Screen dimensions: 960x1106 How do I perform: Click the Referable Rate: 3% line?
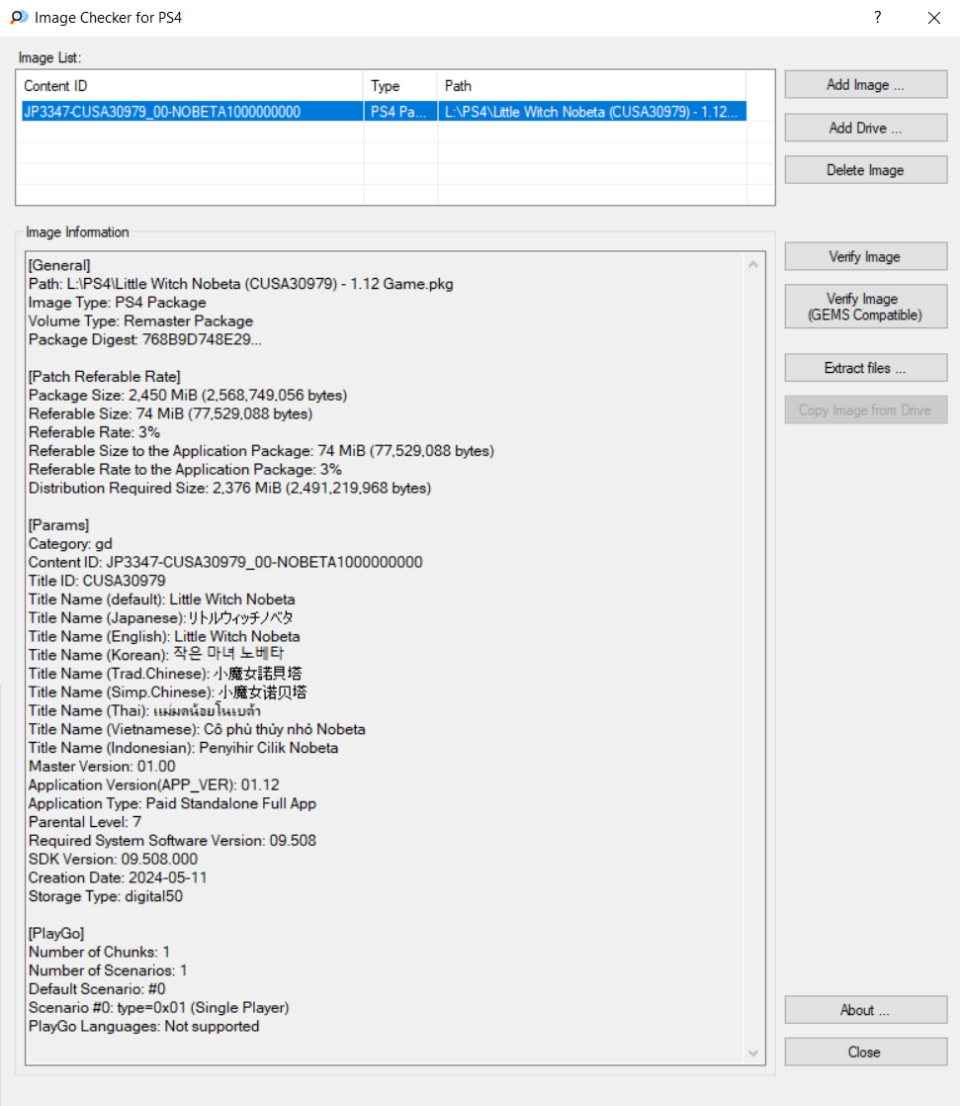(x=95, y=432)
